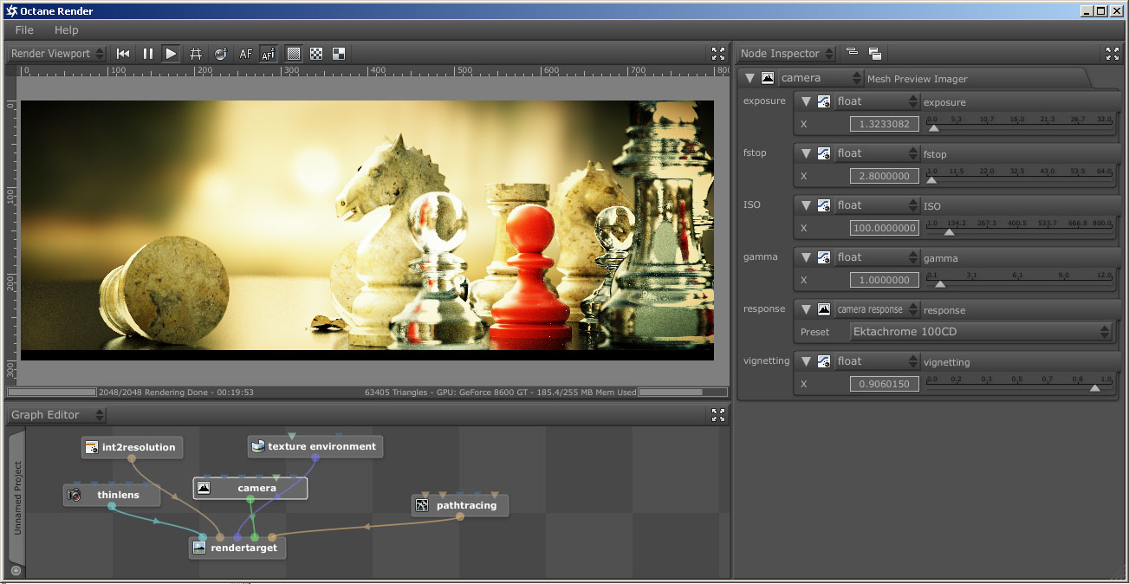
Task: Click the camera response node icon
Action: [823, 309]
